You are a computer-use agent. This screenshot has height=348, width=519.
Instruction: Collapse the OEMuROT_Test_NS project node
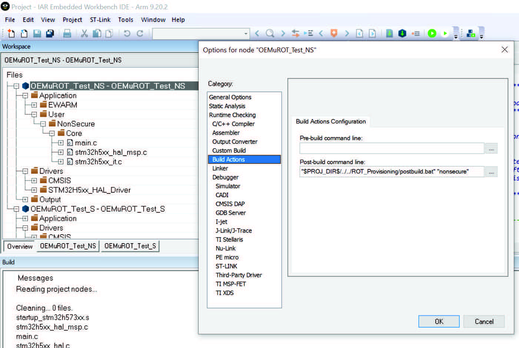pos(16,86)
